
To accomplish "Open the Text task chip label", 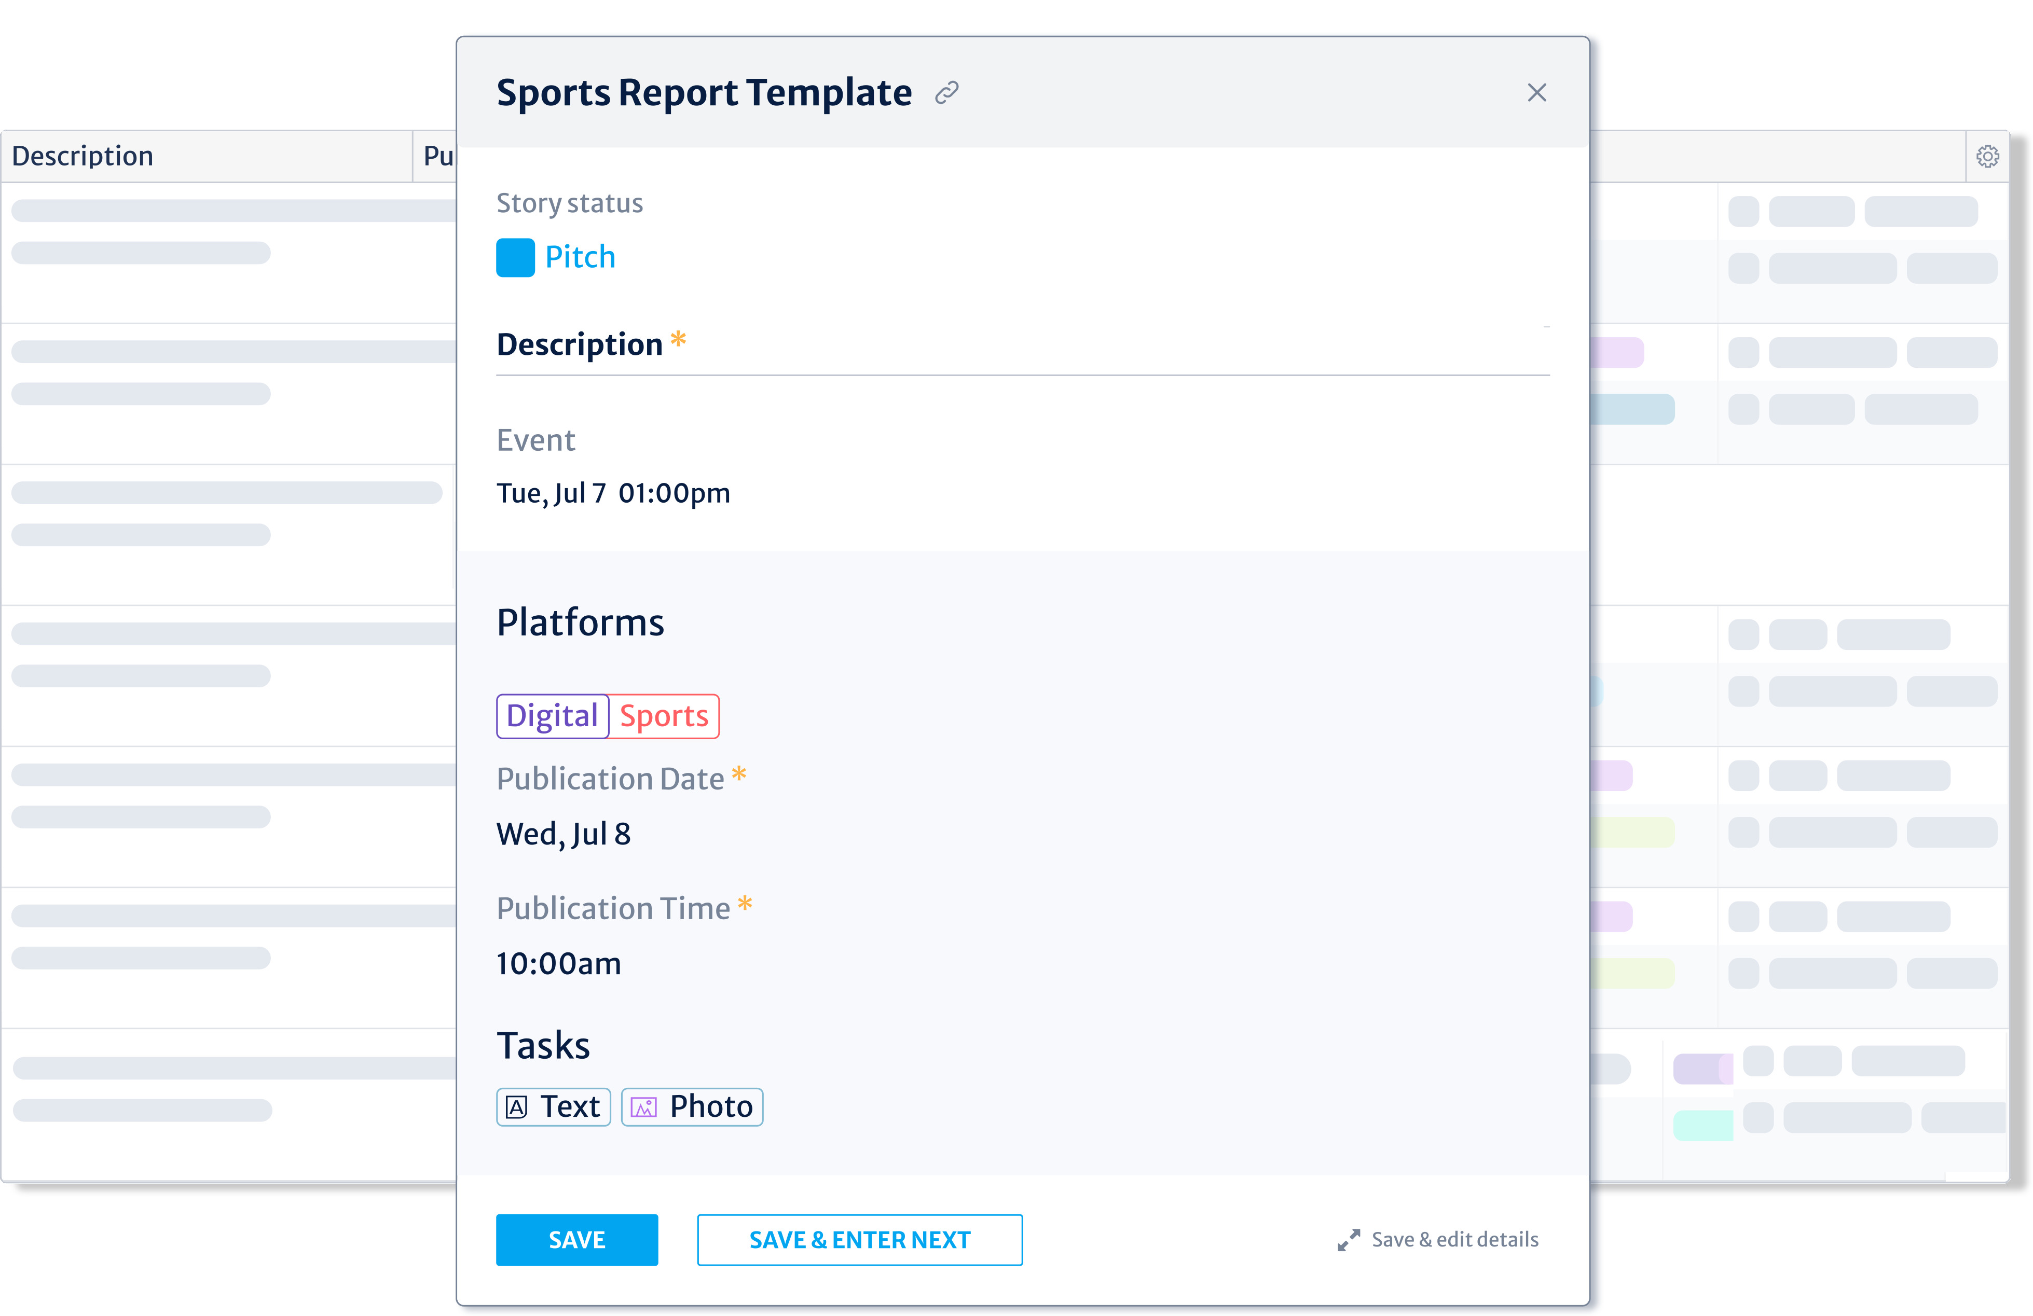I will point(571,1107).
